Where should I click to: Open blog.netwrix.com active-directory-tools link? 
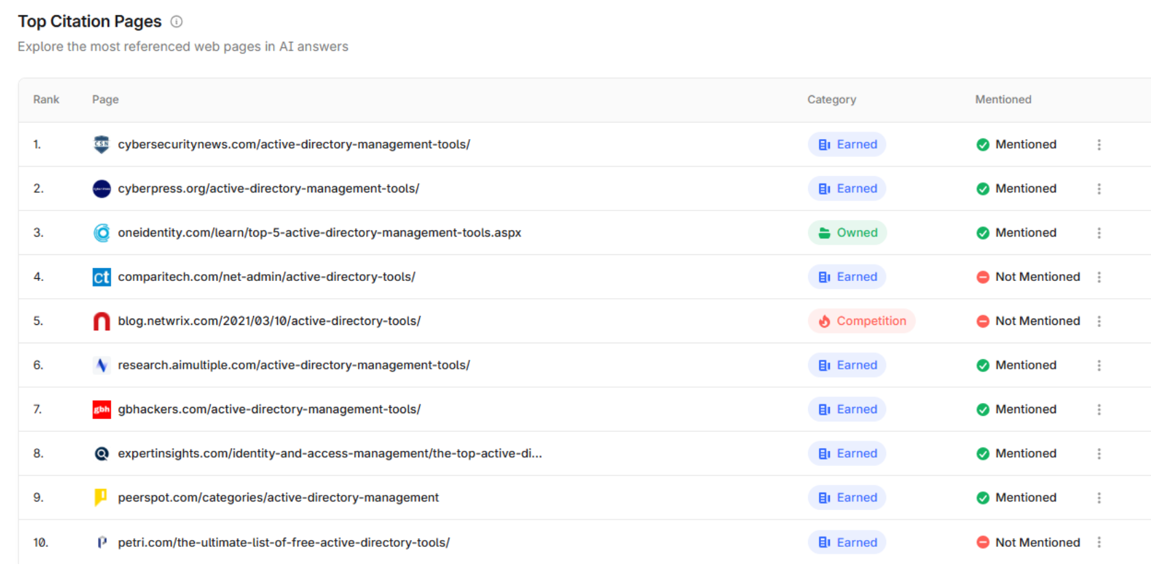[x=269, y=321]
